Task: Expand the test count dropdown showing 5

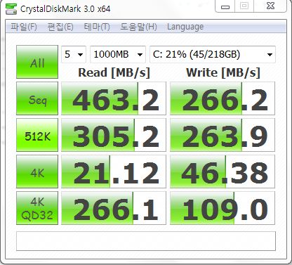Action: [x=74, y=55]
